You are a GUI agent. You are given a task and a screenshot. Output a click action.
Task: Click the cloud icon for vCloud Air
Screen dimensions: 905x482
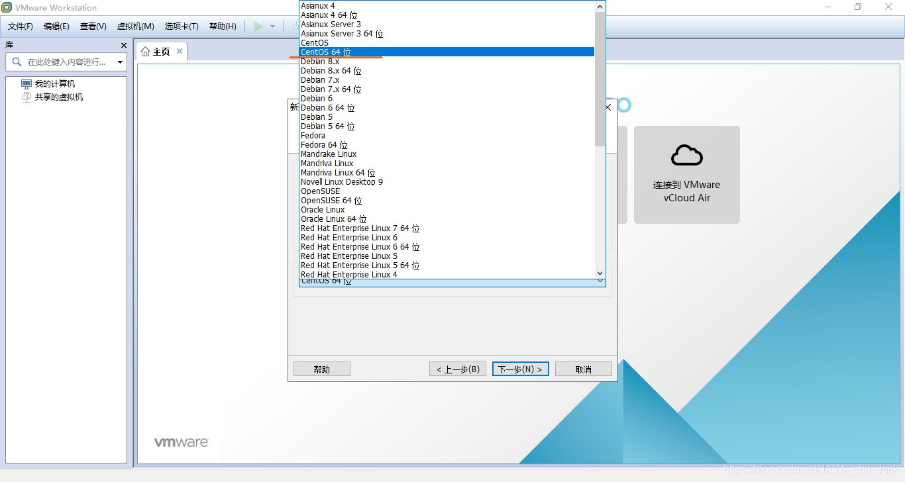click(687, 155)
